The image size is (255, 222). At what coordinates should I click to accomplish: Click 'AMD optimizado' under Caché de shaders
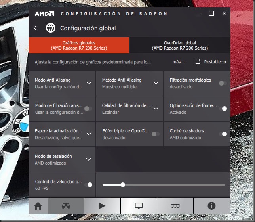tap(185, 138)
